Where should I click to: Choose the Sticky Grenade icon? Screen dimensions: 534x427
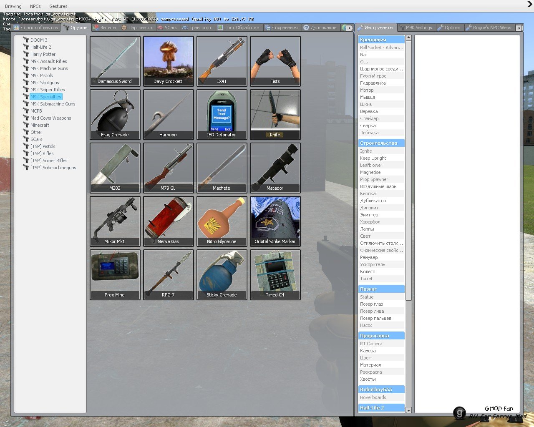[x=222, y=275]
